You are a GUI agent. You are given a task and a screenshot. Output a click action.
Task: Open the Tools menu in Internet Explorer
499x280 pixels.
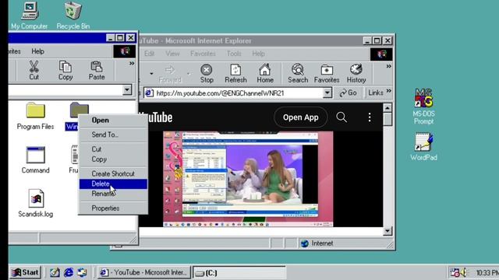(234, 54)
